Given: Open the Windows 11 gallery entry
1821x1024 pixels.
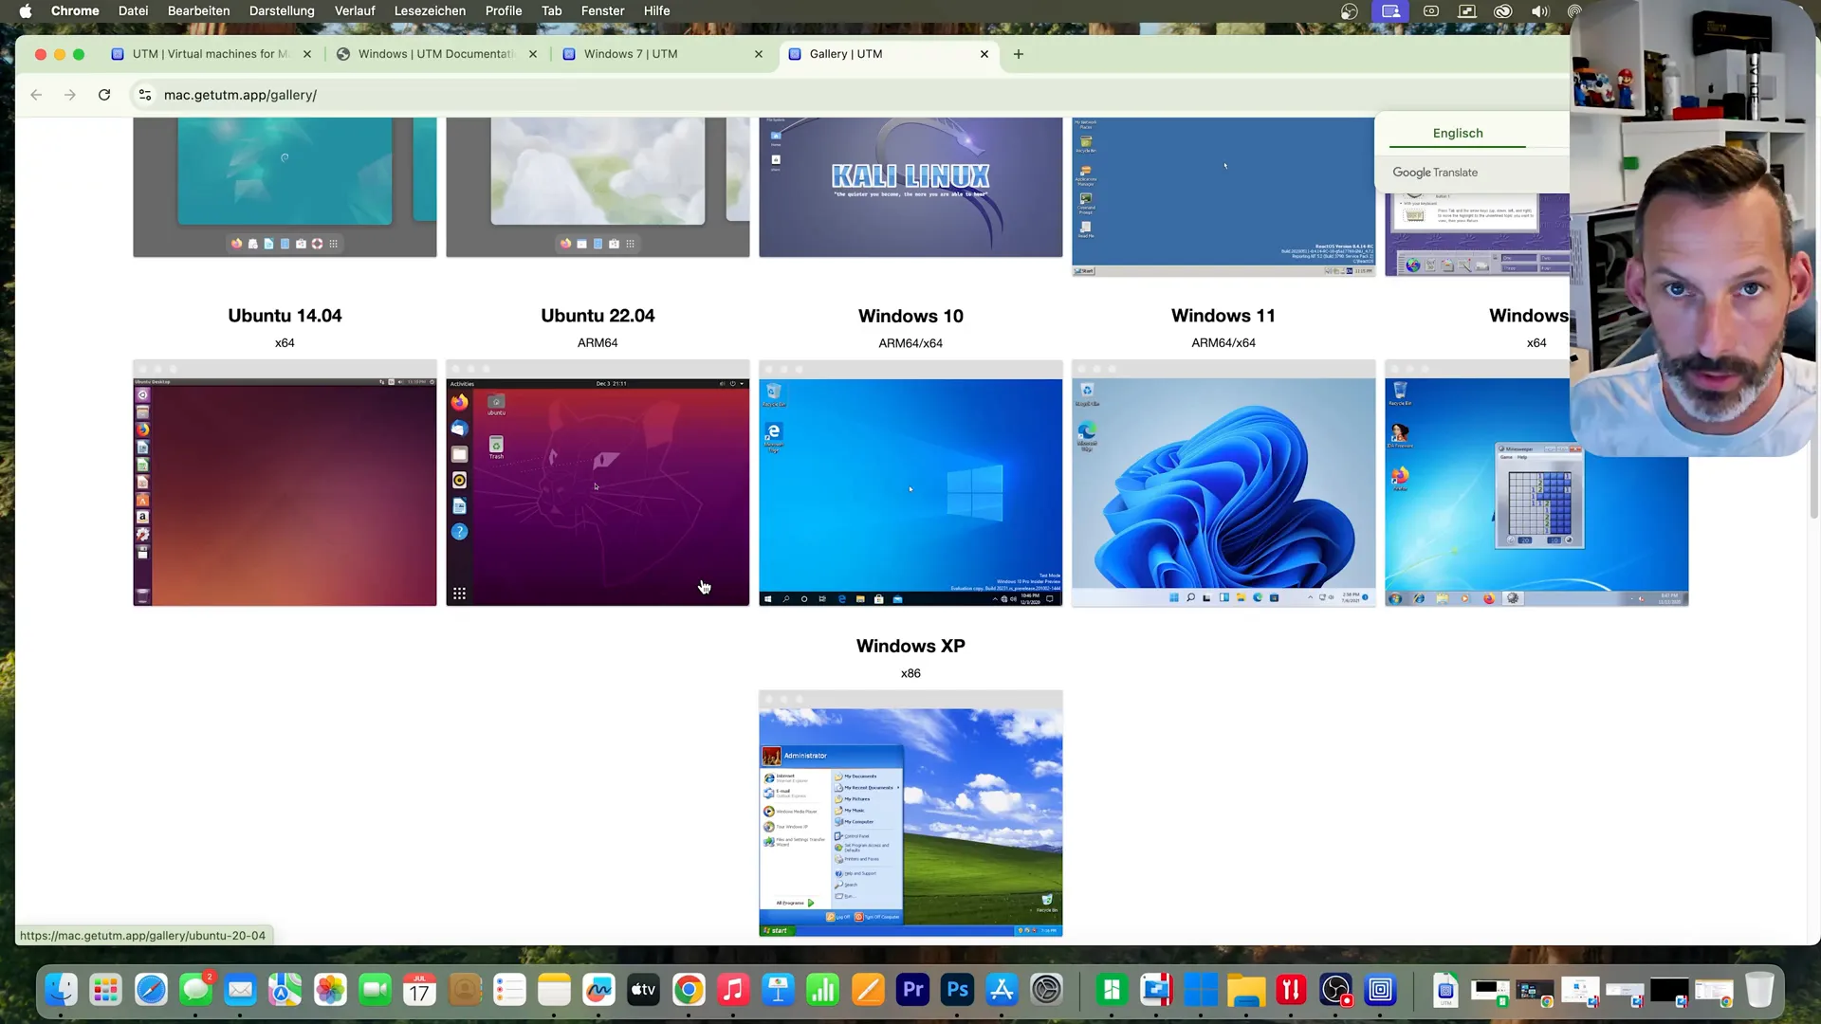Looking at the screenshot, I should 1223,316.
